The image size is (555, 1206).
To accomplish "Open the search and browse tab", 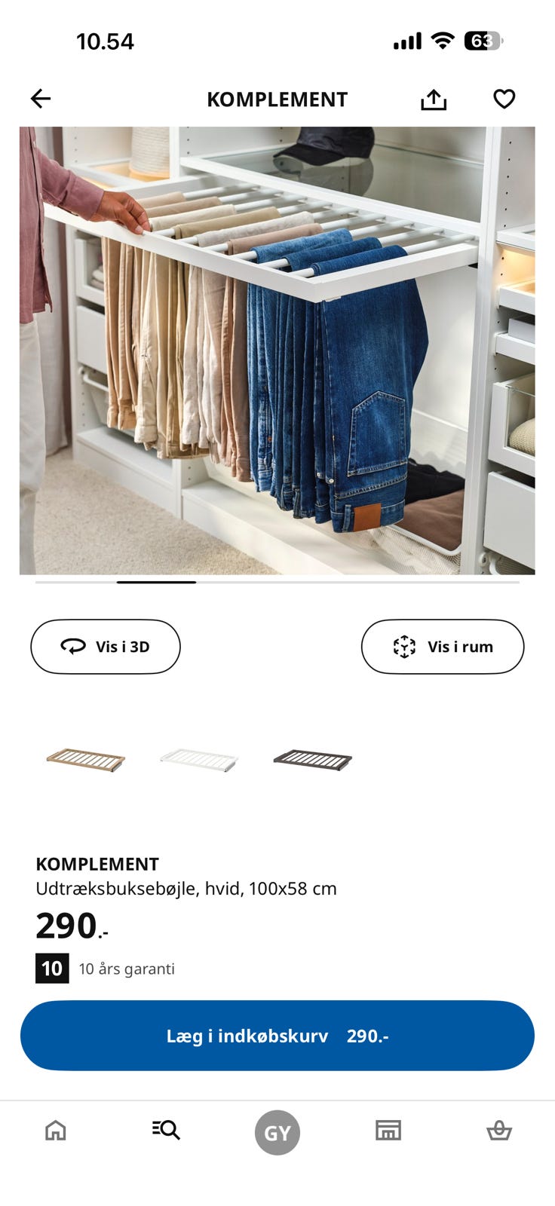I will point(166,1130).
